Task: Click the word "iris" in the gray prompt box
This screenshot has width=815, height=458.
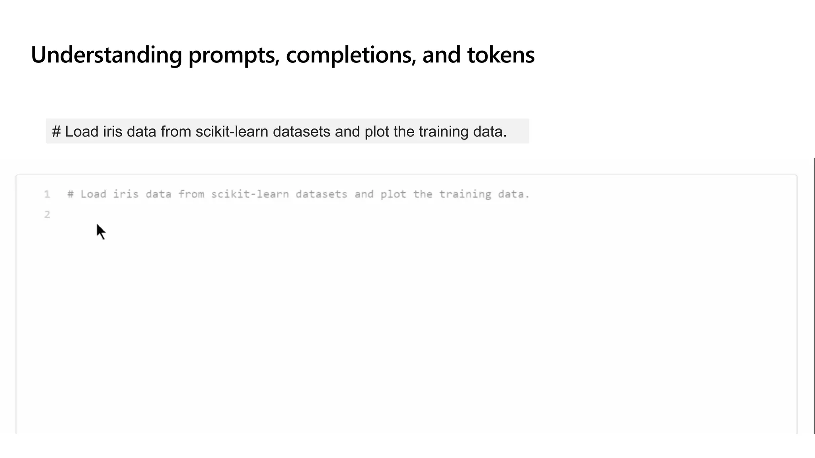Action: (x=112, y=132)
